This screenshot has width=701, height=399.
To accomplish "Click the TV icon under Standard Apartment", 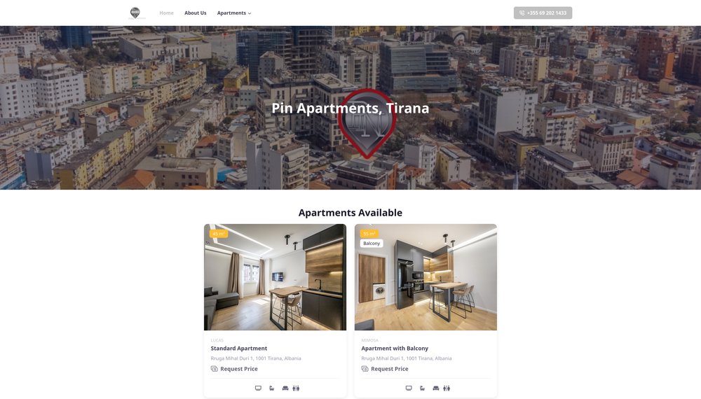I will click(258, 388).
